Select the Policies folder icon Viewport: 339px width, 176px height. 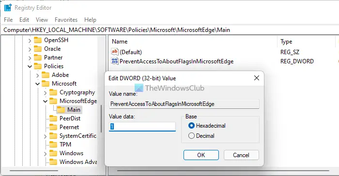click(x=38, y=66)
